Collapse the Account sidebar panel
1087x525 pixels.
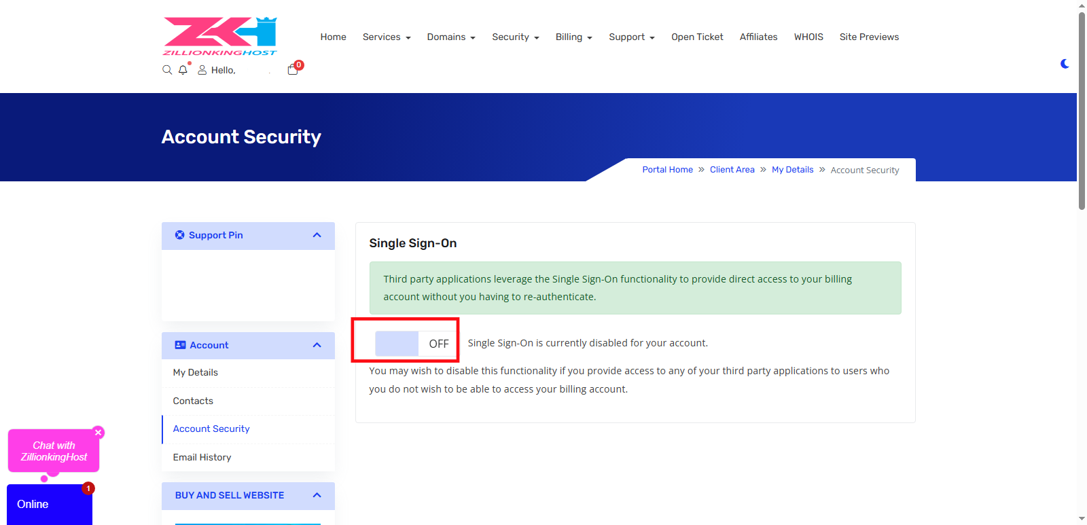tap(317, 346)
